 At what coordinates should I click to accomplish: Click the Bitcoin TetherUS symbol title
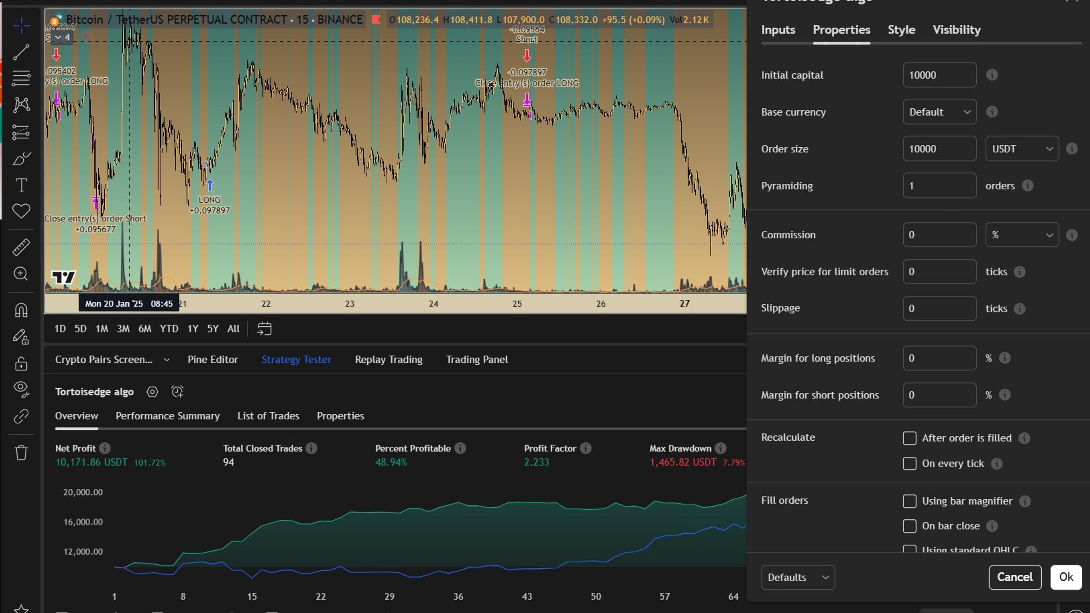point(215,20)
